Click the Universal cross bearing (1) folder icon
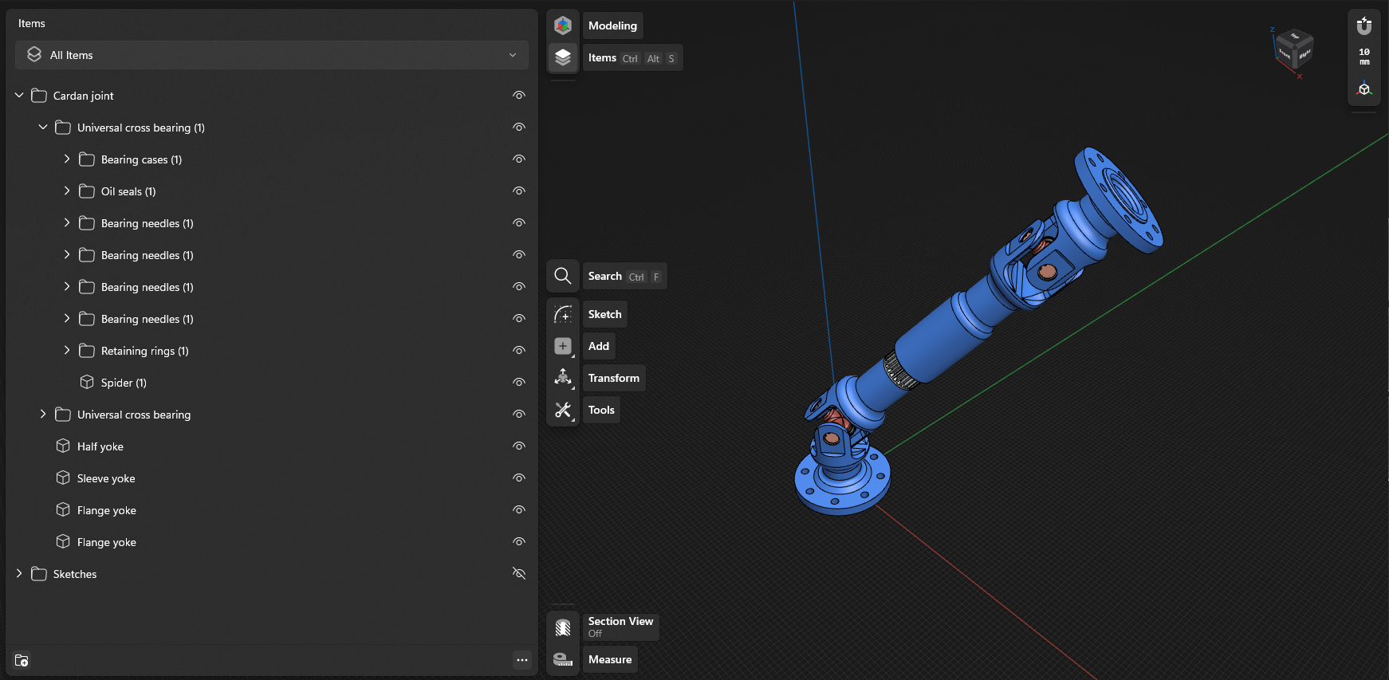 pos(63,128)
